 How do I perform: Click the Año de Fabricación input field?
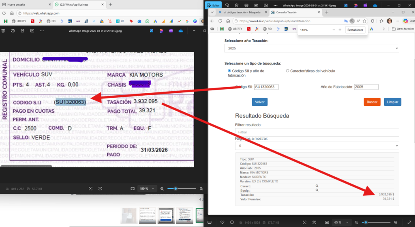point(366,87)
